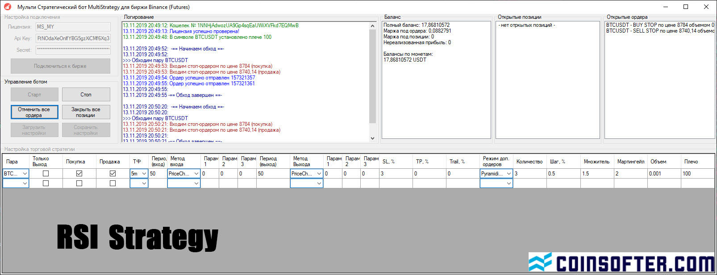Click the Мартингейл cell showing 2

[x=630, y=174]
